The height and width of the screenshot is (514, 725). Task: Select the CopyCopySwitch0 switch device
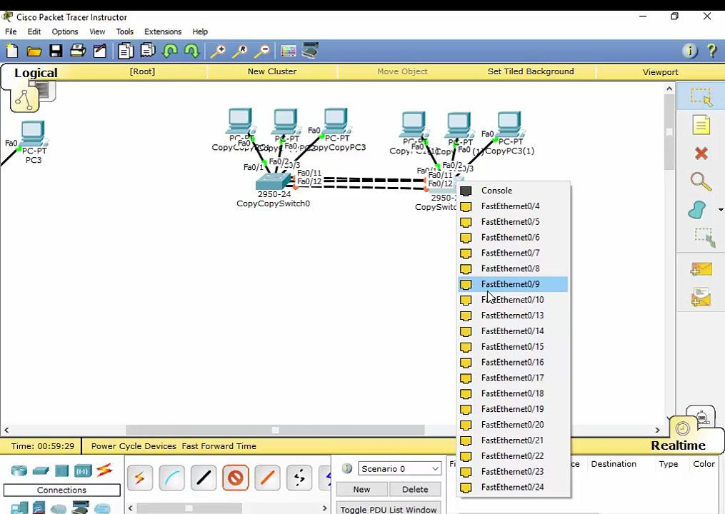(x=274, y=181)
